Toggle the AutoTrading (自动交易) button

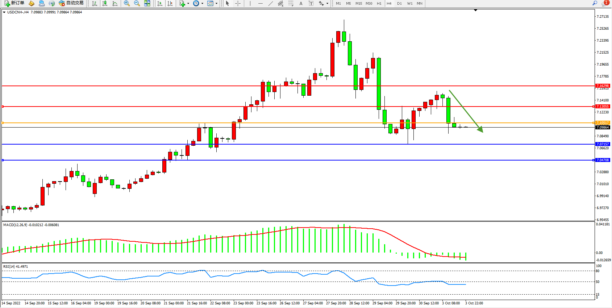click(x=71, y=3)
